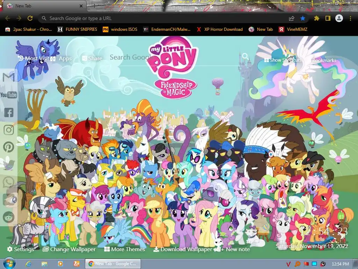
Task: Open the WhatsApp sidebar icon
Action: click(9, 182)
